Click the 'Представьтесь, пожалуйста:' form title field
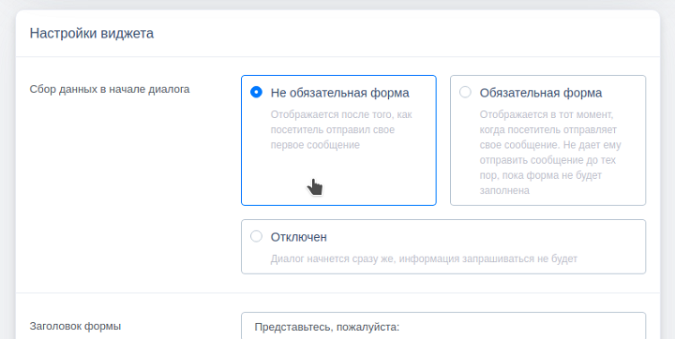 tap(443, 326)
